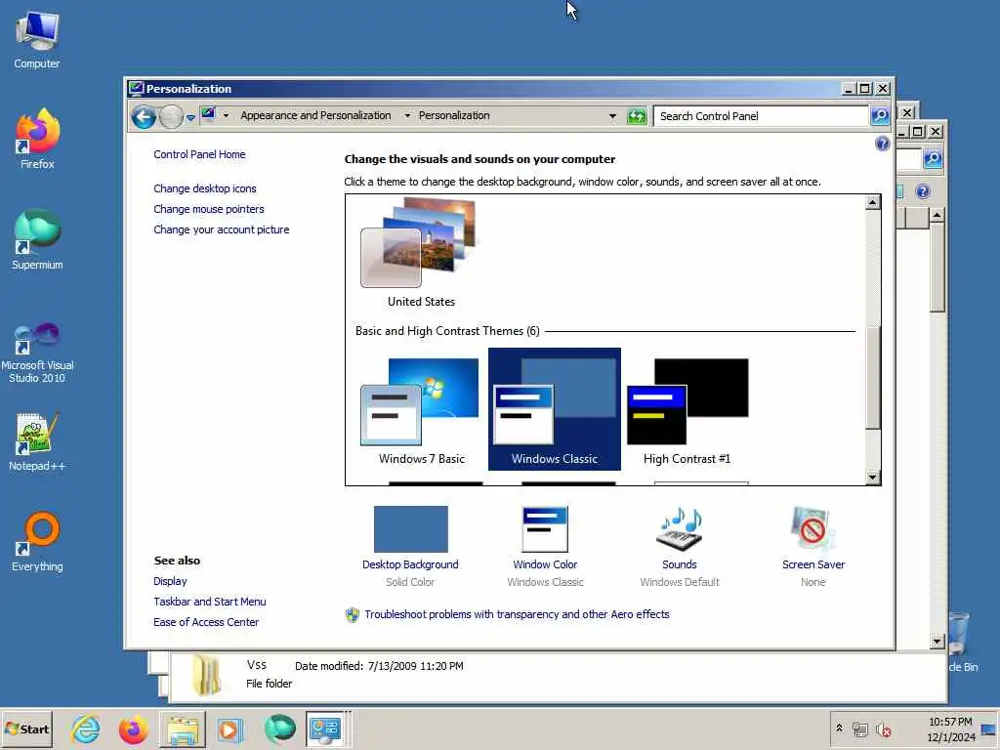Go back with the blue Back arrow
Image resolution: width=1000 pixels, height=750 pixels.
(145, 117)
